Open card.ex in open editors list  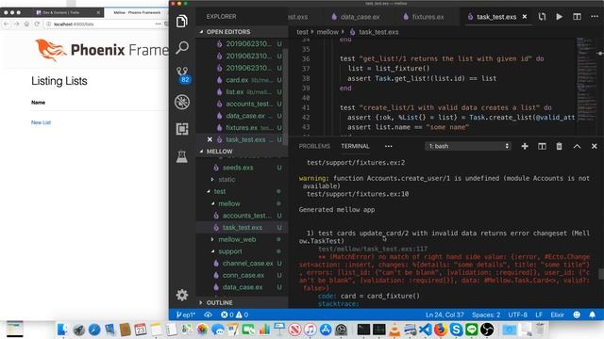point(242,80)
